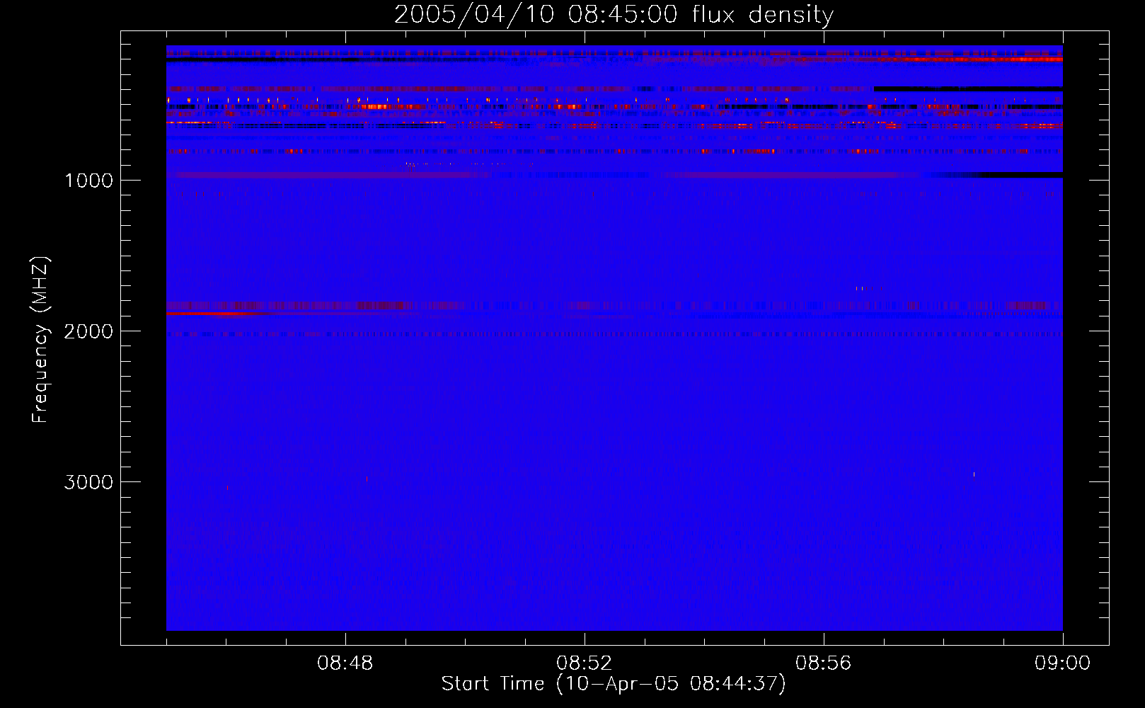The height and width of the screenshot is (708, 1145).
Task: Click the 08:48 time tick label
Action: coord(345,663)
